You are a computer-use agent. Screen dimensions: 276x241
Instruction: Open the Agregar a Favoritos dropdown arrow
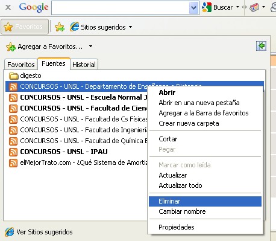coord(90,47)
